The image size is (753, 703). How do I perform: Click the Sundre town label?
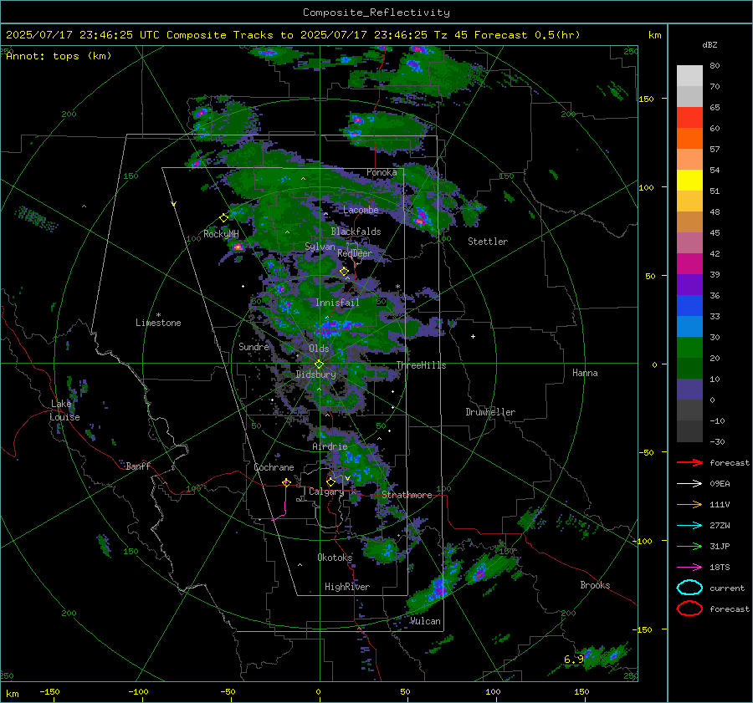coord(254,346)
